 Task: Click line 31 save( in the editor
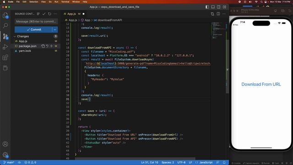(86, 99)
